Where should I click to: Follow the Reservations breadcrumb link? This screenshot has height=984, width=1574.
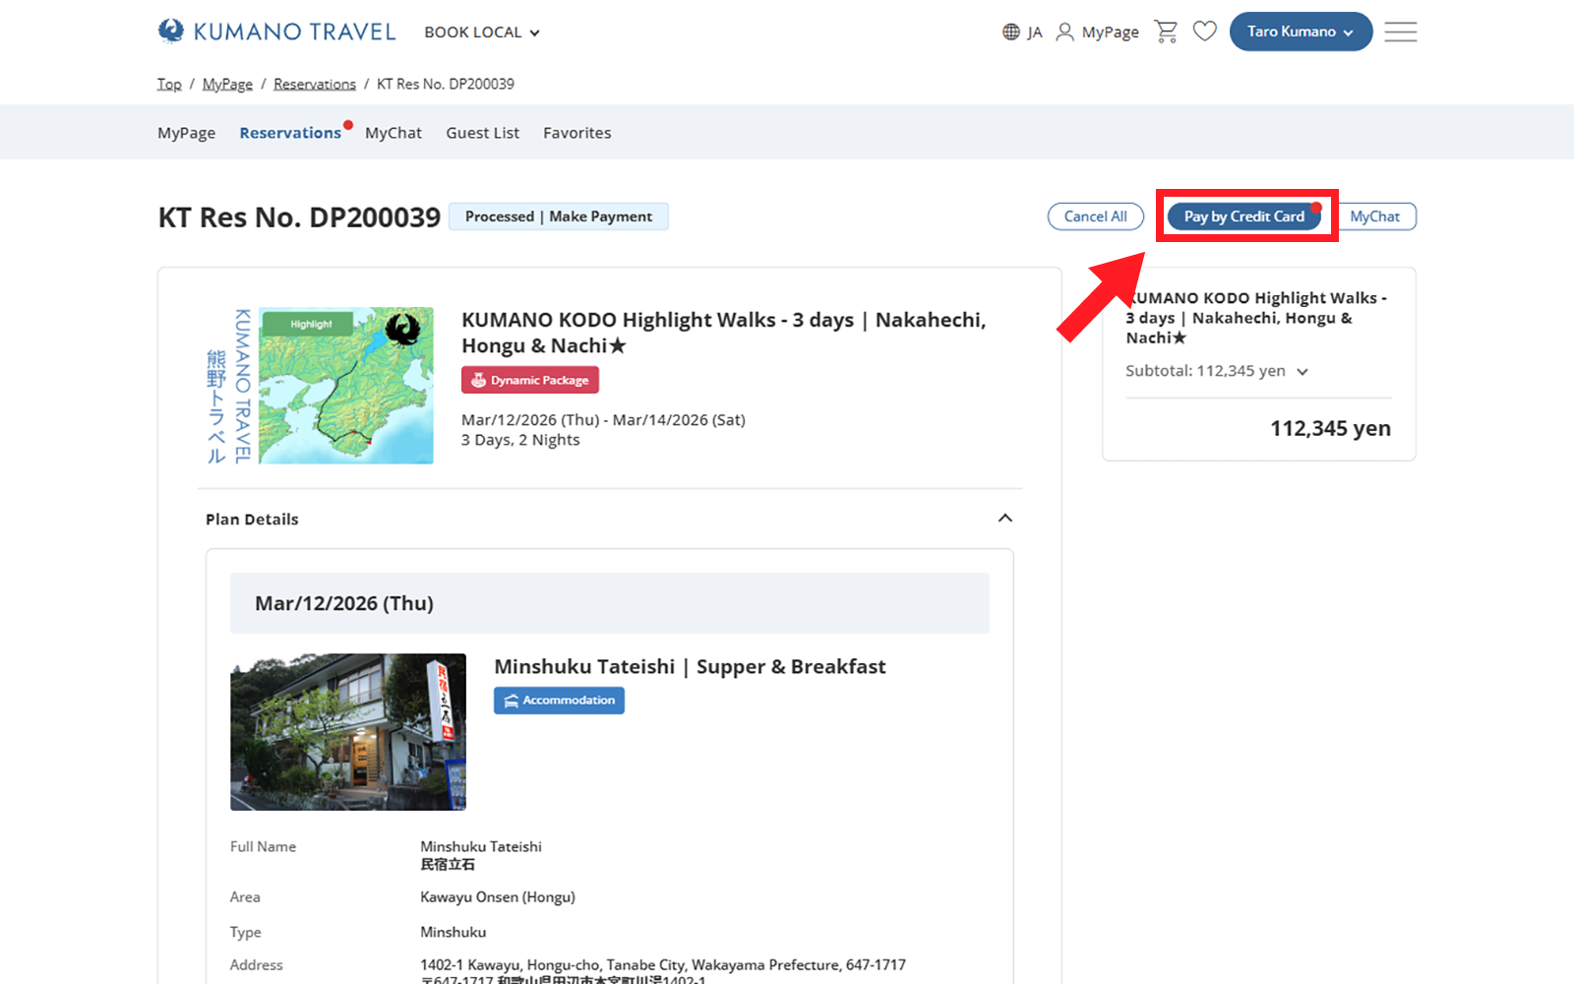[x=315, y=85]
